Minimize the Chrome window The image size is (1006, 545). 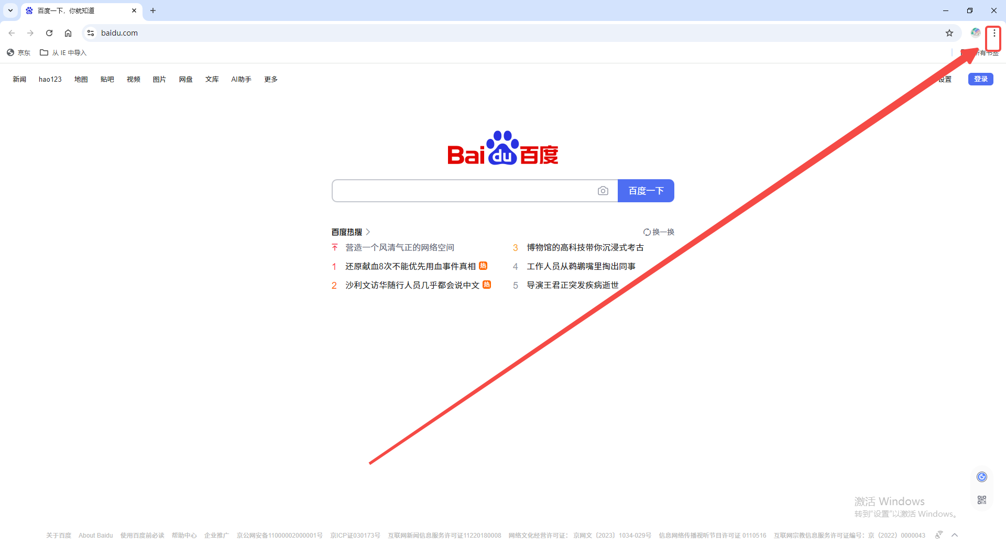(x=946, y=10)
